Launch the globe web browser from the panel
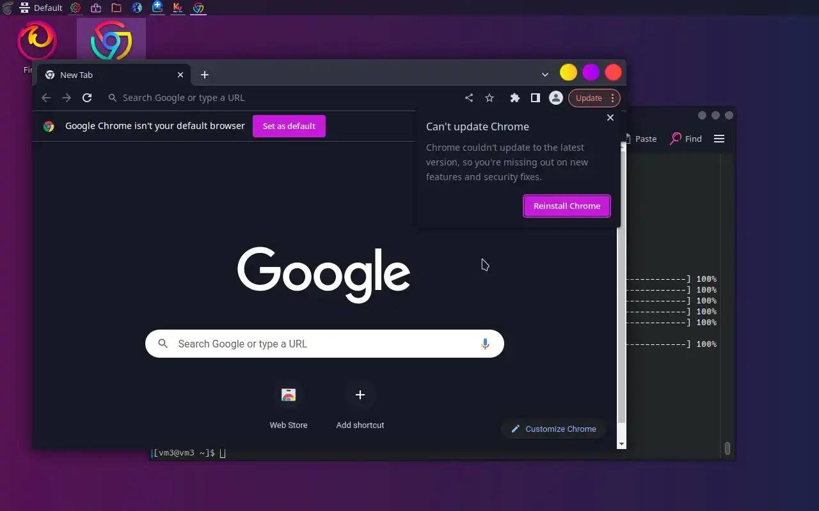Image resolution: width=819 pixels, height=511 pixels. [137, 8]
